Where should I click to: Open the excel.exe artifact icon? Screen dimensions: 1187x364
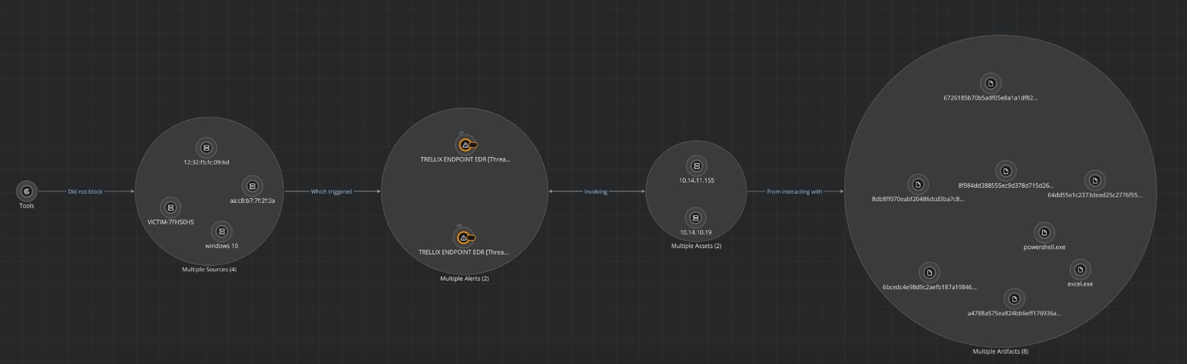click(1080, 270)
